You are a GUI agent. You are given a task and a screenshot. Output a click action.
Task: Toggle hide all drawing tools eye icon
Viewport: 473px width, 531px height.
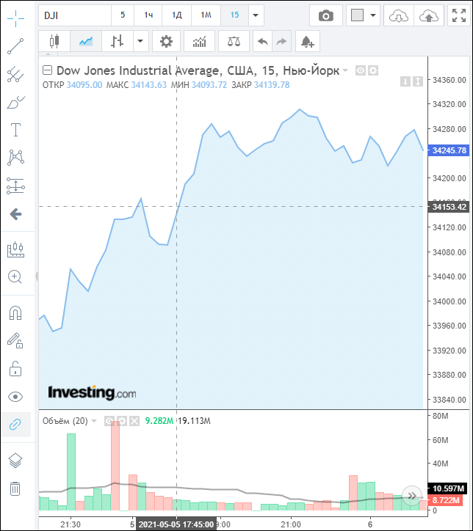15,397
